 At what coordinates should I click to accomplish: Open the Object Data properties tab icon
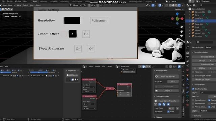pos(188,96)
